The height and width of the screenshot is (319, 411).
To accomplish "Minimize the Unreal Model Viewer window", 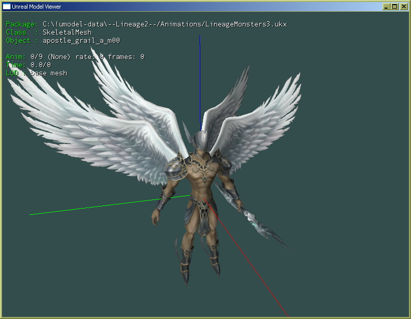I will (x=386, y=7).
